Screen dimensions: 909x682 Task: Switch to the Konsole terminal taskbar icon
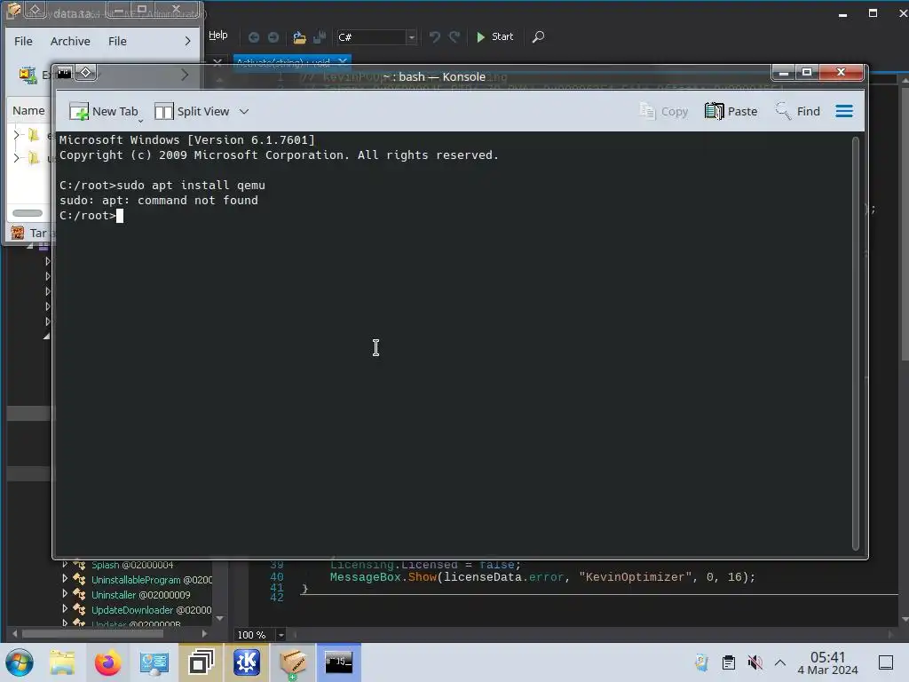pyautogui.click(x=338, y=662)
